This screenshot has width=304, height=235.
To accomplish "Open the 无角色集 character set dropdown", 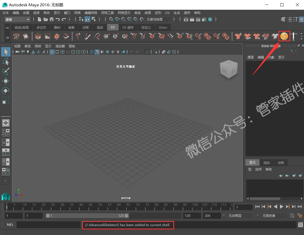I will coord(274,216).
